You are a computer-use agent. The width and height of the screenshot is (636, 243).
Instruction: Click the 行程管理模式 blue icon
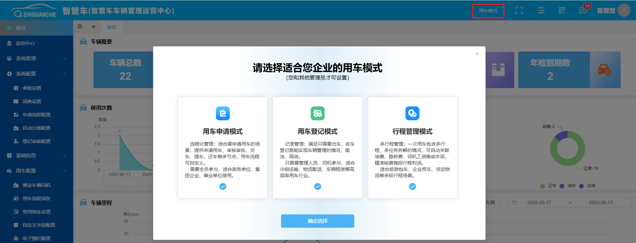[412, 113]
